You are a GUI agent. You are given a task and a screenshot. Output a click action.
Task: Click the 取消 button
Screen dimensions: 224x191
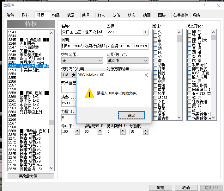(186, 188)
